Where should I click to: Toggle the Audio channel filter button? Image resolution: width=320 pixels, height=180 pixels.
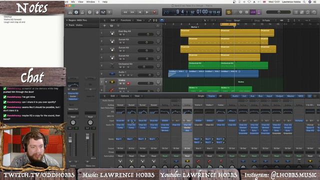click(x=235, y=96)
